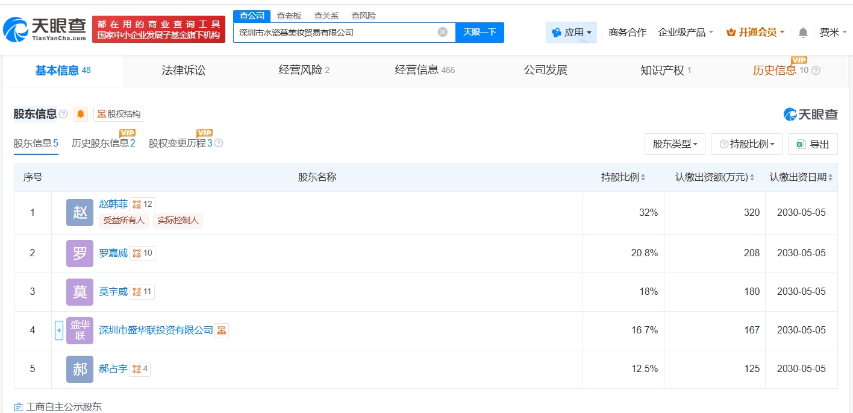Image resolution: width=853 pixels, height=413 pixels.
Task: Sort by 认缴出资额(万元) column header
Action: pos(715,177)
